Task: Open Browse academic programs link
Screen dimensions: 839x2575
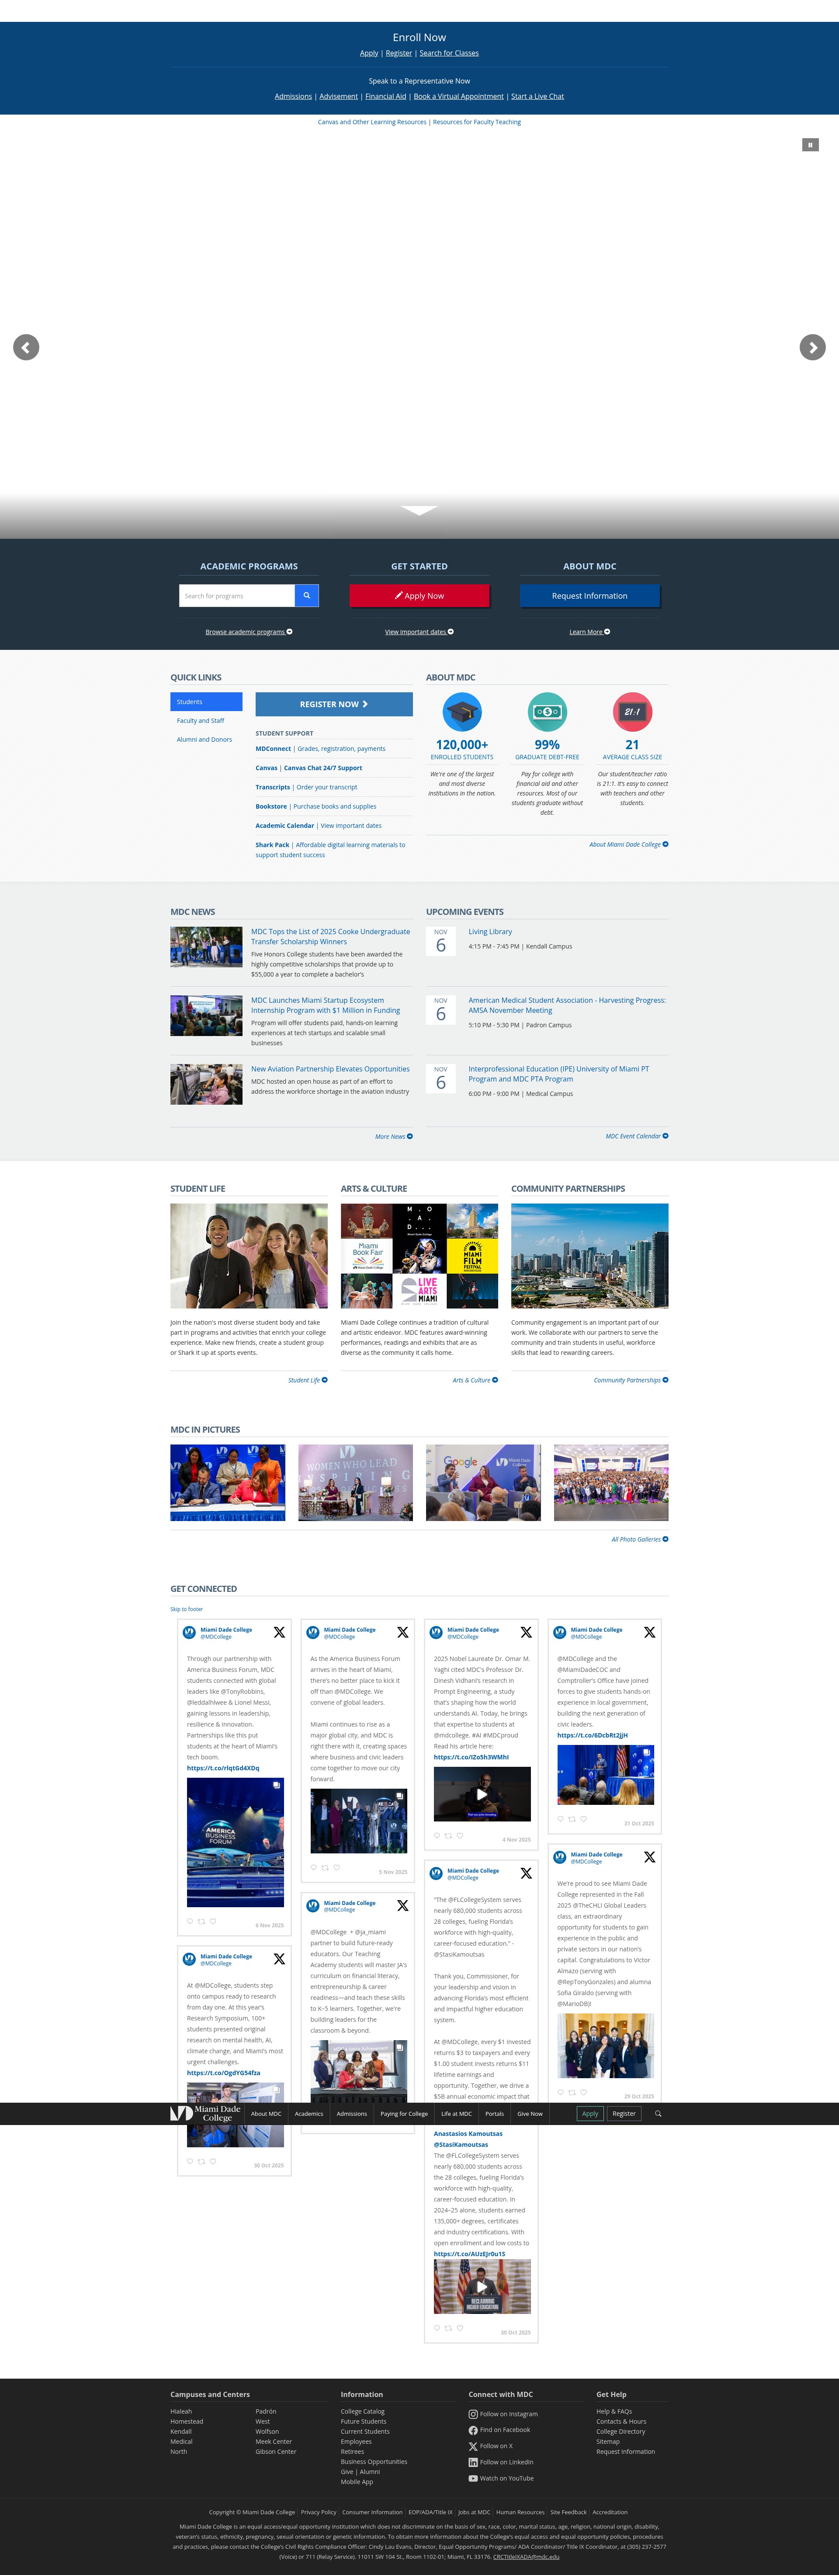Action: coord(249,632)
